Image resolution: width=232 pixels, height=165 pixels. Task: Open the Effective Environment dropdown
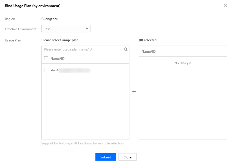coord(66,29)
